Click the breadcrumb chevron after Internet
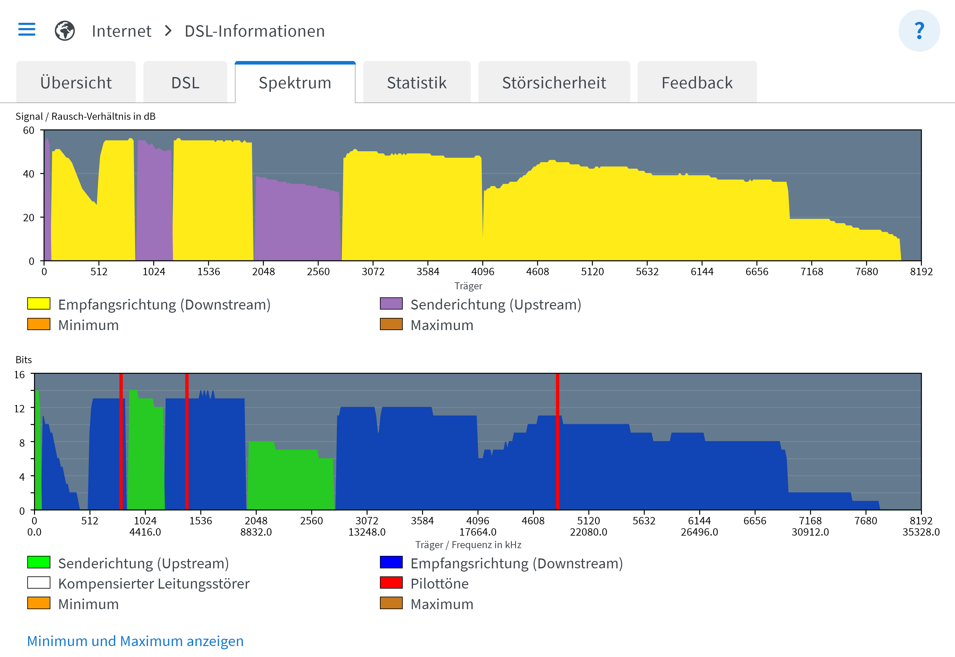This screenshot has height=657, width=955. pyautogui.click(x=168, y=31)
